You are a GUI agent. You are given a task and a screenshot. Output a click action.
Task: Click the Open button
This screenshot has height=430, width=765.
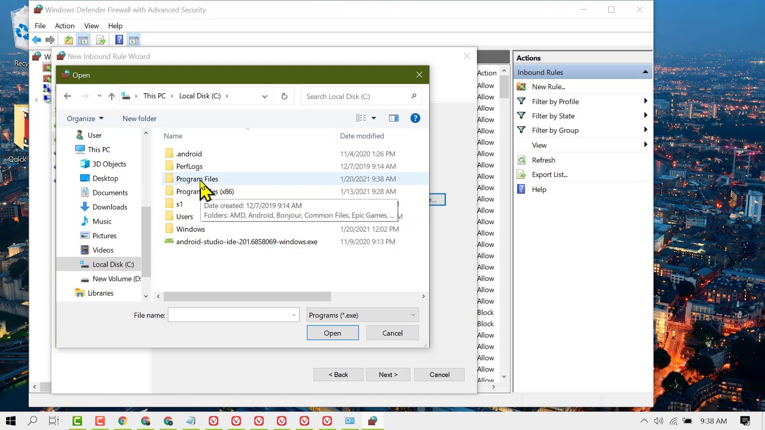pyautogui.click(x=333, y=333)
